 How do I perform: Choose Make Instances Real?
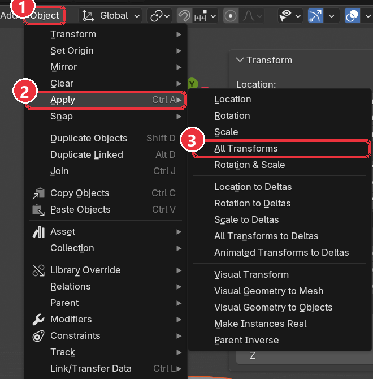click(x=280, y=324)
